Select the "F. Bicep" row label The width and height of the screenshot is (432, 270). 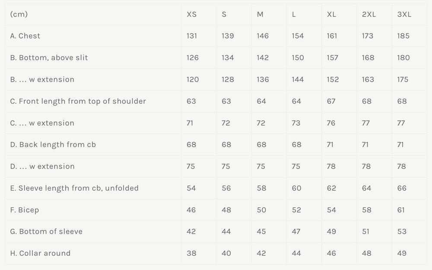(x=25, y=210)
